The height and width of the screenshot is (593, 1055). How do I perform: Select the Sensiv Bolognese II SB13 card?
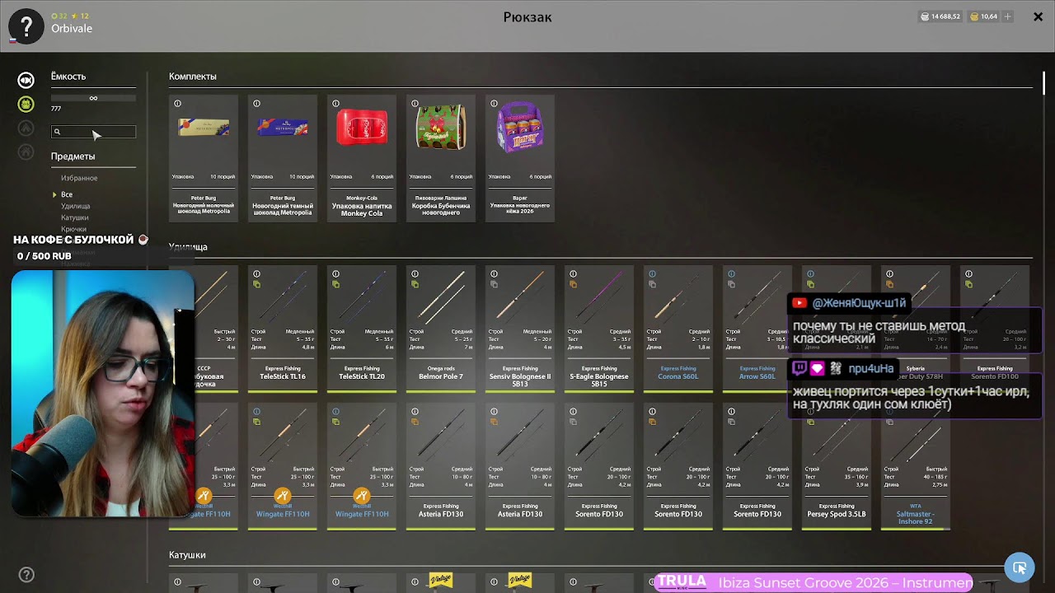pyautogui.click(x=520, y=329)
